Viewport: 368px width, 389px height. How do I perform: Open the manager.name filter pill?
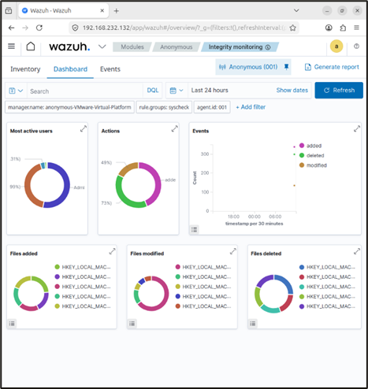(69, 107)
